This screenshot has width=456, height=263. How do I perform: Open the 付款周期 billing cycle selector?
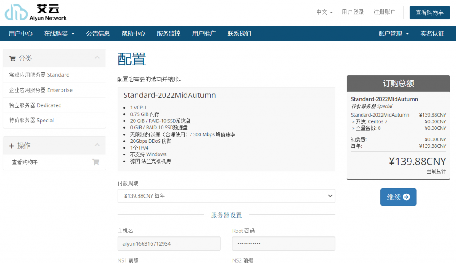pyautogui.click(x=226, y=196)
